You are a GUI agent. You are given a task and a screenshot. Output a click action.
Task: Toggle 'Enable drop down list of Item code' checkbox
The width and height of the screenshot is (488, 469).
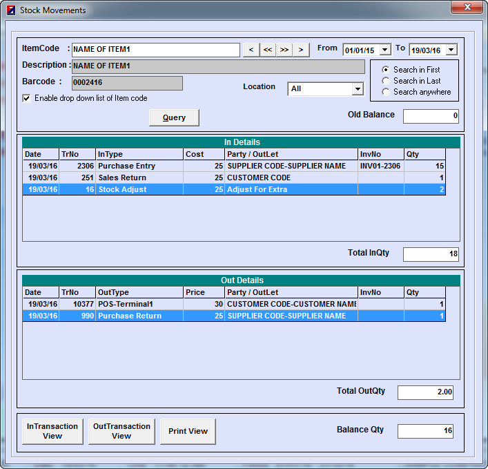27,99
